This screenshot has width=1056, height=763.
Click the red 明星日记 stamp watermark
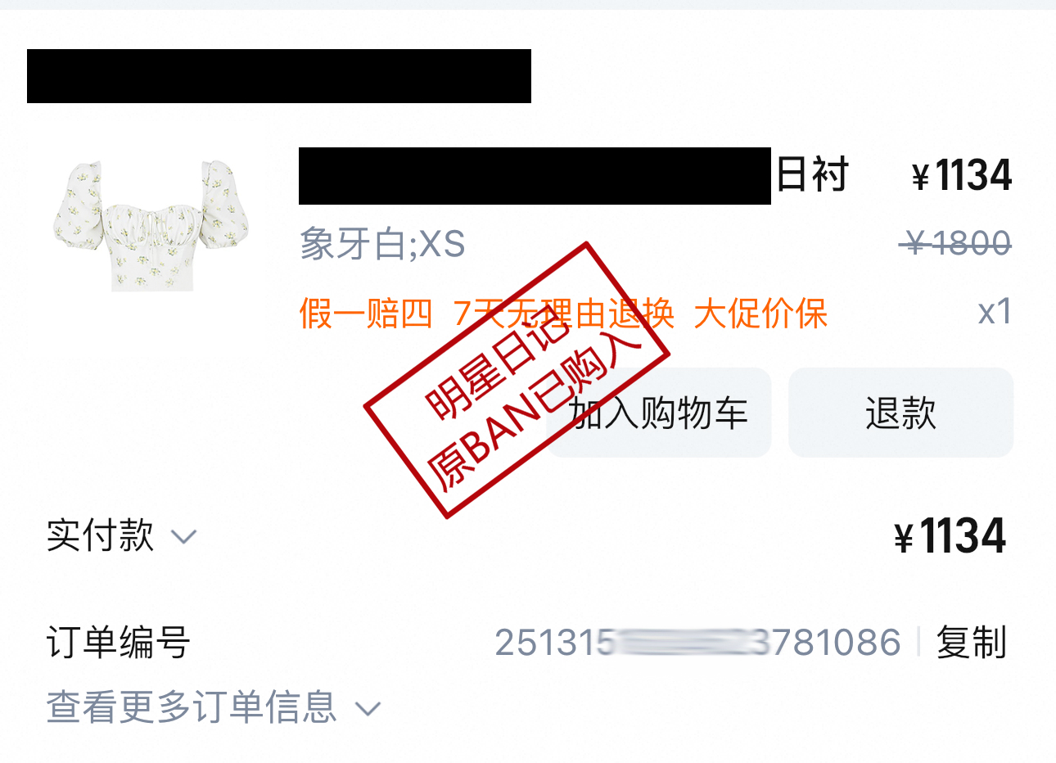click(x=517, y=380)
